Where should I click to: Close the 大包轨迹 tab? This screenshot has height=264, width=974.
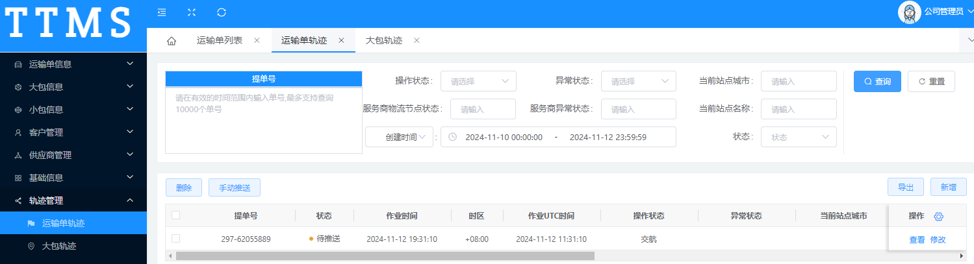point(417,40)
